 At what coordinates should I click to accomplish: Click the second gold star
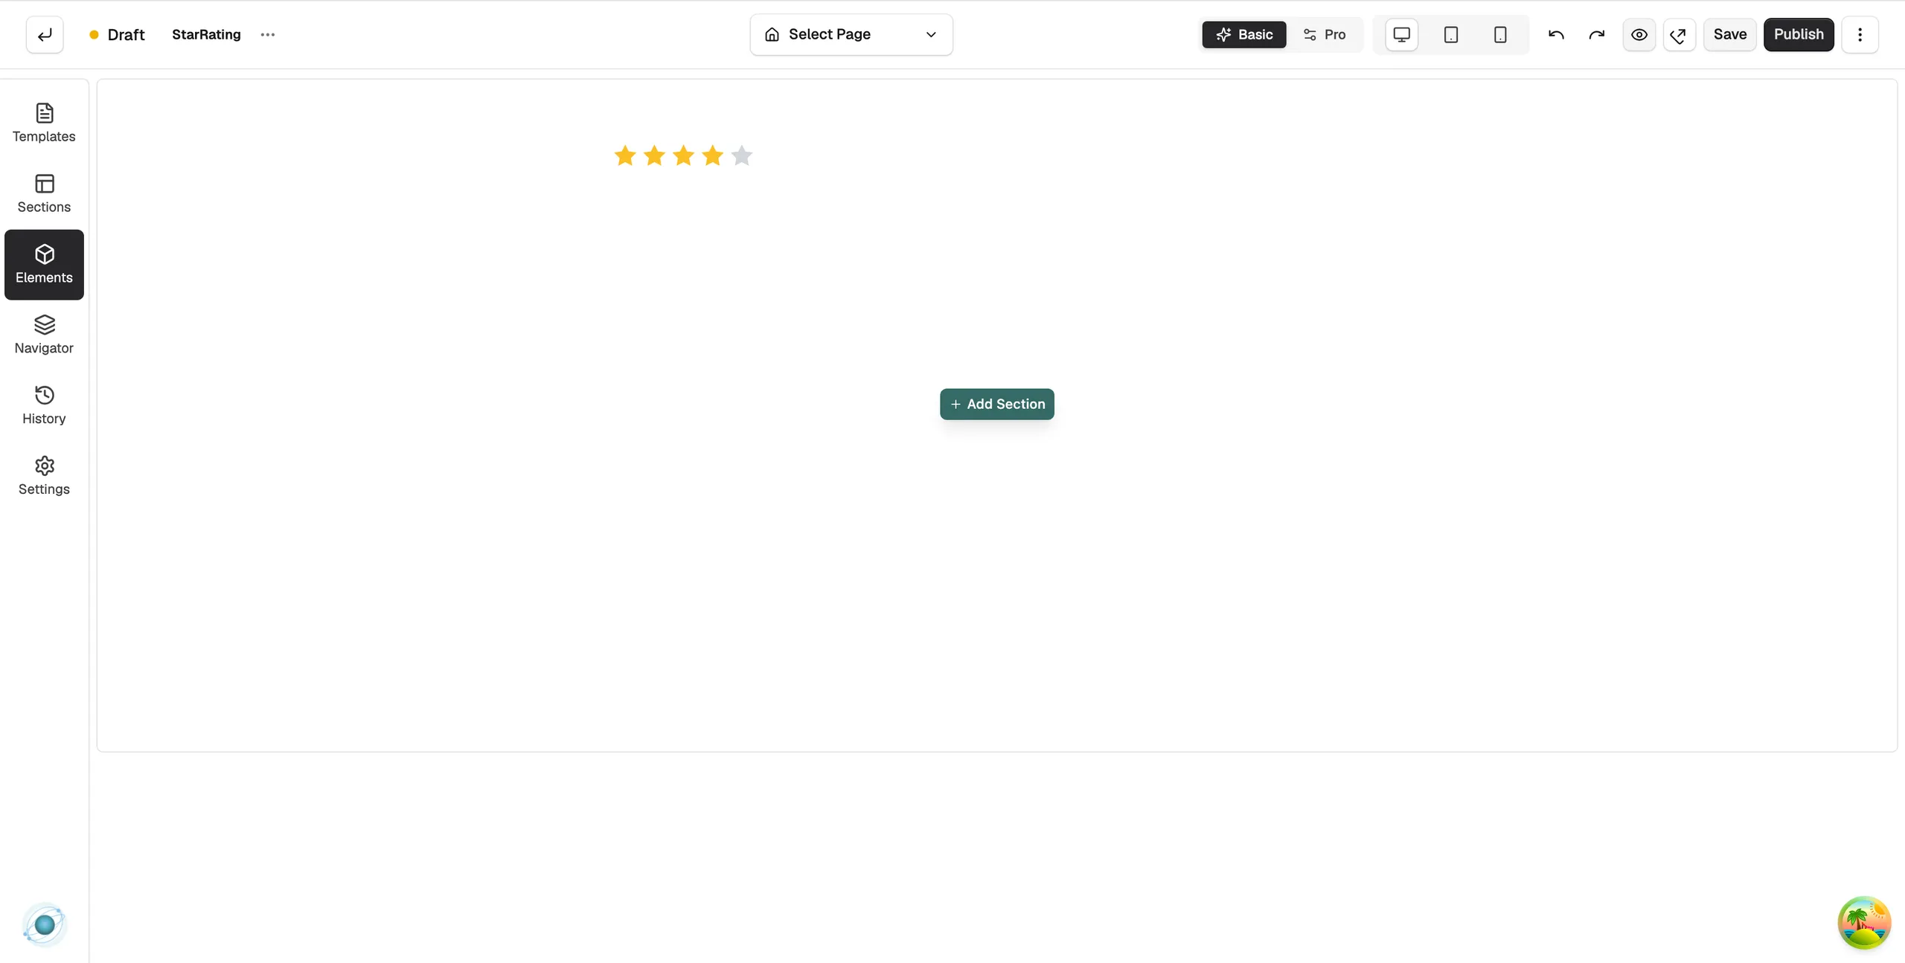(654, 155)
